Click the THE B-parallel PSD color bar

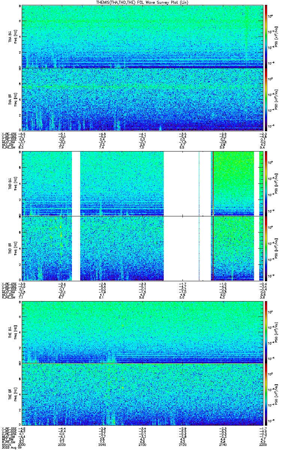(x=266, y=394)
